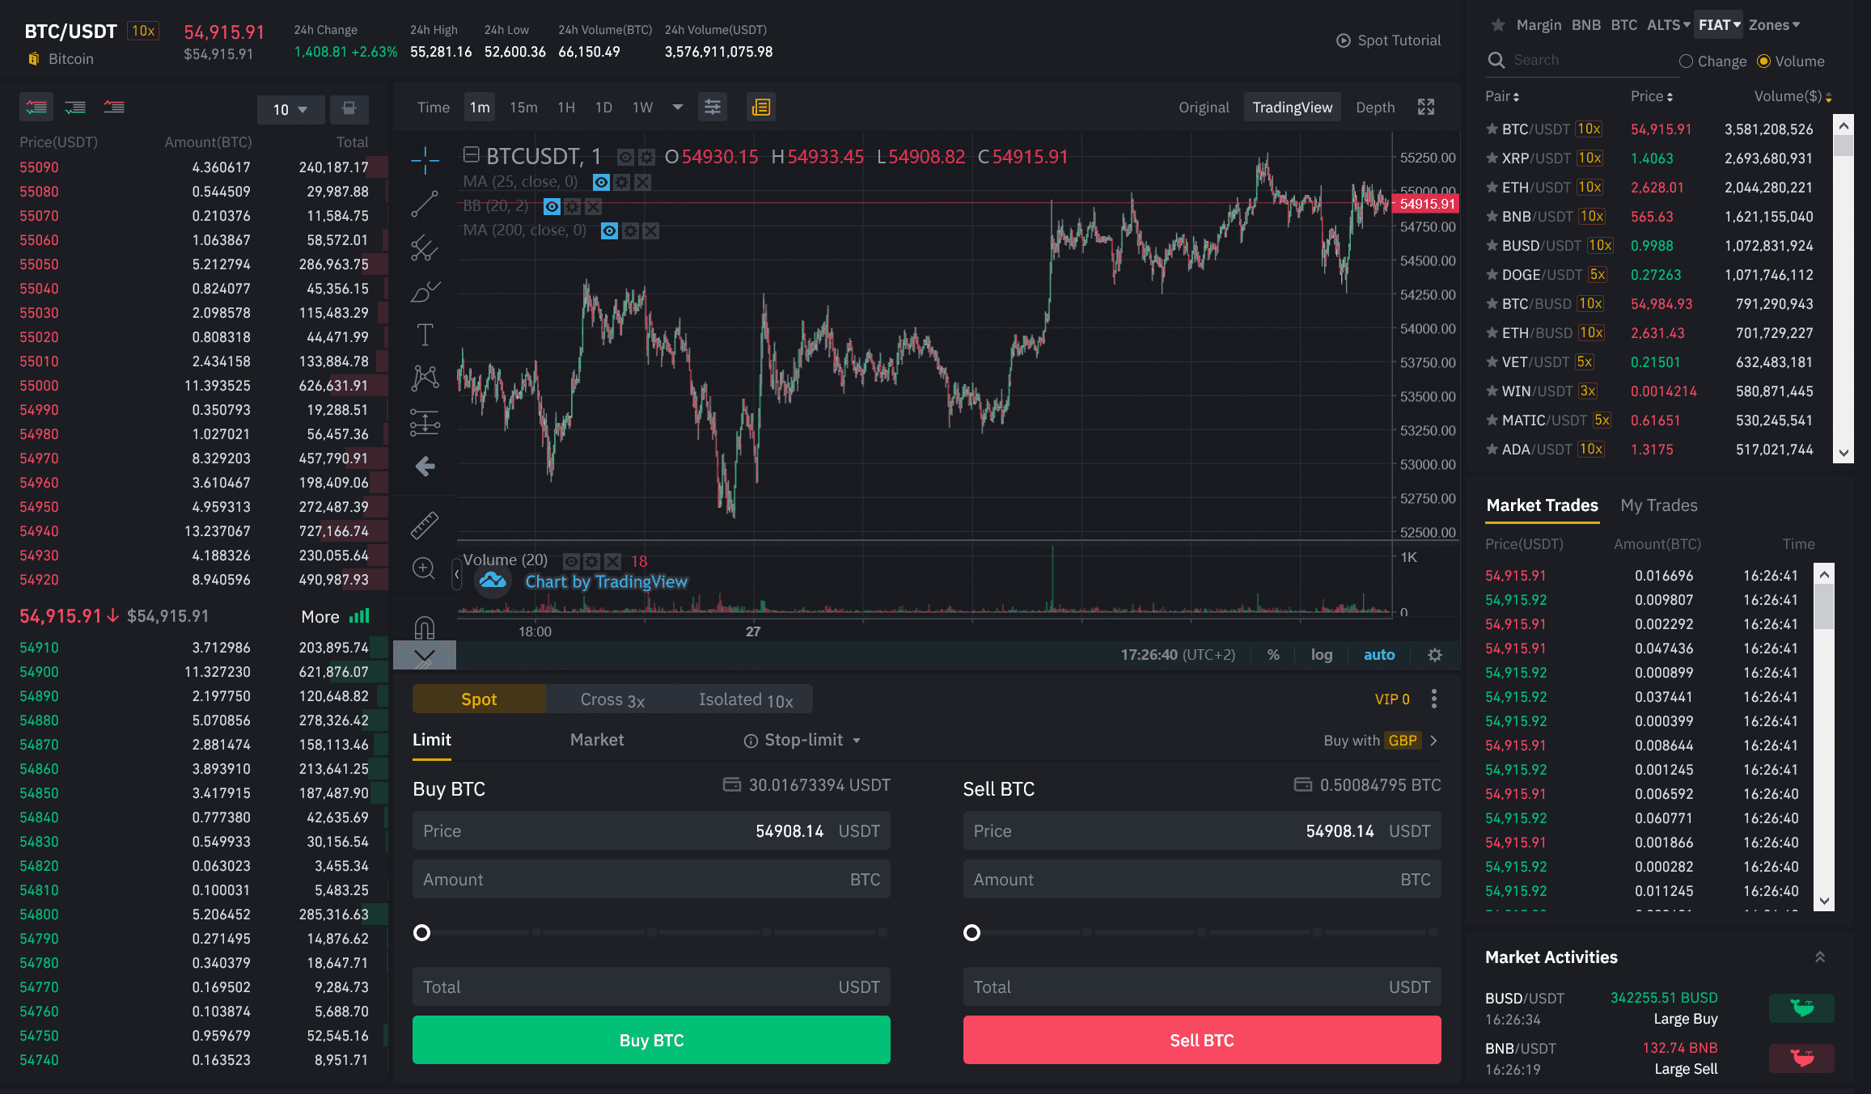
Task: Select the trend line drawing tool
Action: tap(424, 205)
